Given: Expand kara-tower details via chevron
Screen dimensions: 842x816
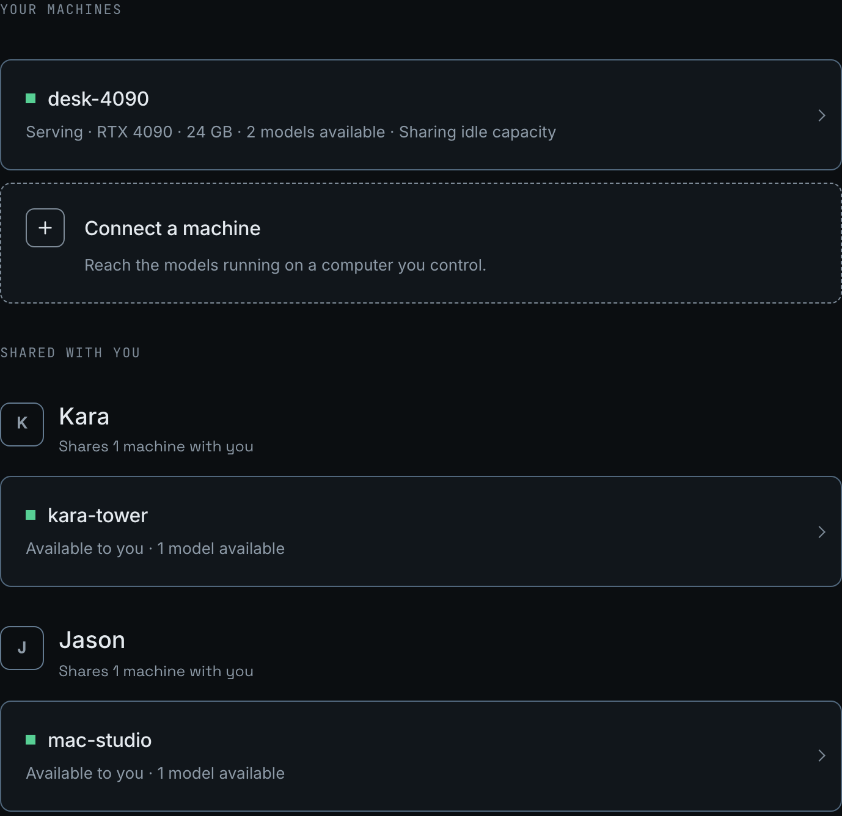Looking at the screenshot, I should pyautogui.click(x=822, y=532).
